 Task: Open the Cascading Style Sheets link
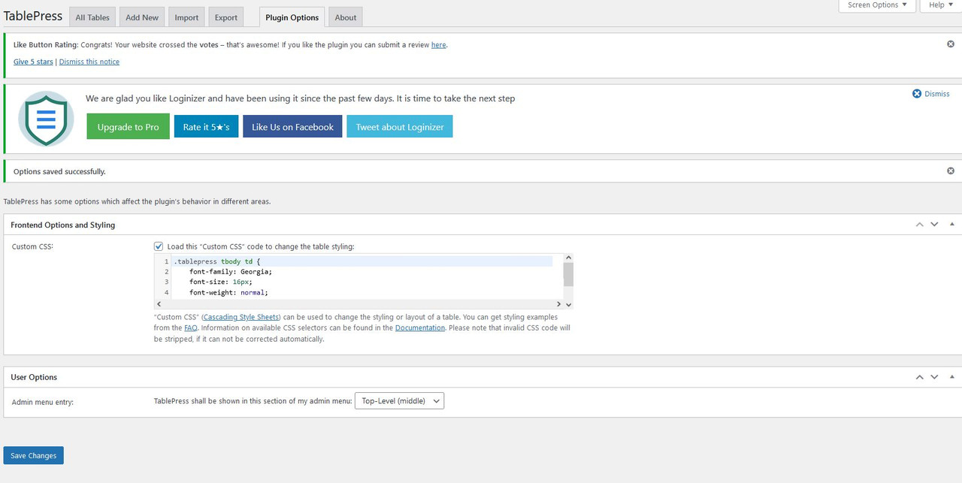click(x=241, y=317)
